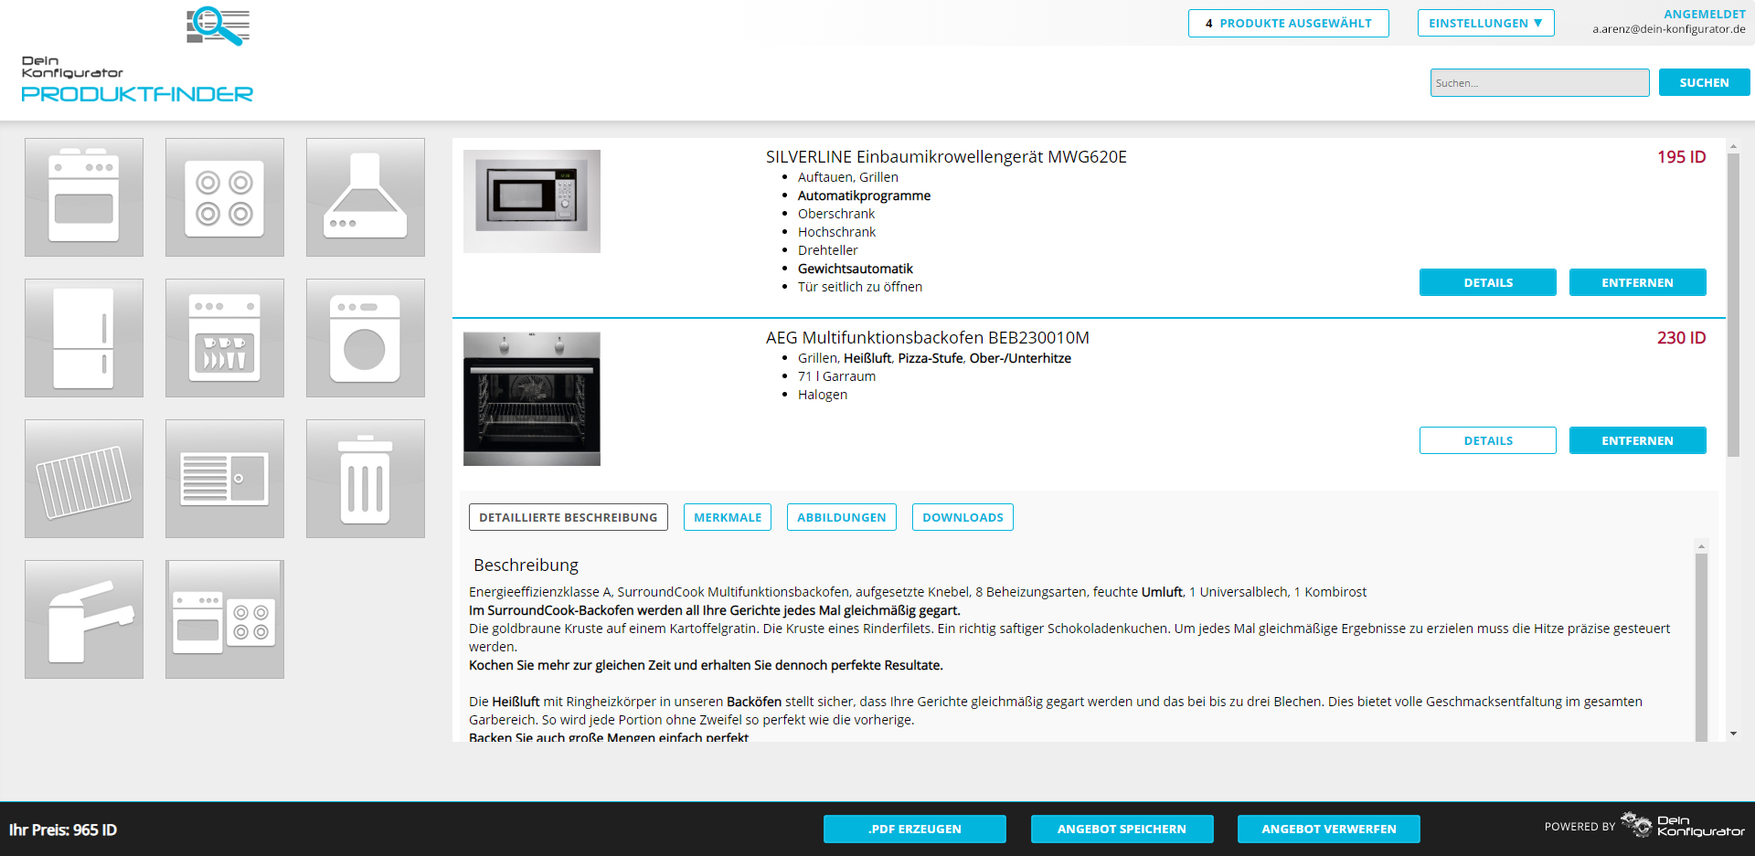Image resolution: width=1755 pixels, height=856 pixels.
Task: Select the oven and cooktop set icon
Action: [225, 619]
